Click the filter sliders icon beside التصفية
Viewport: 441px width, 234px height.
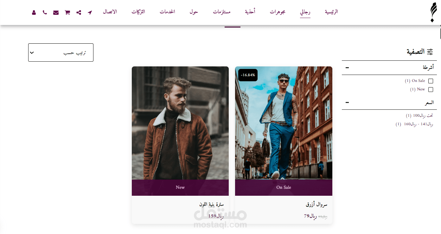click(x=430, y=52)
